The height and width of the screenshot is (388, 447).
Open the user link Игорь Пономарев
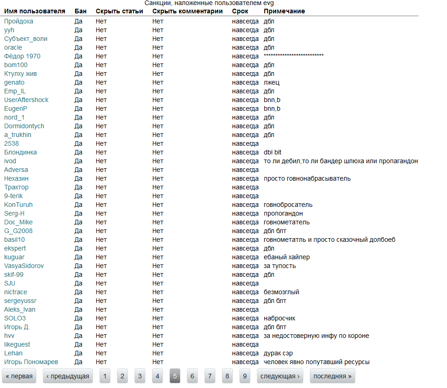tap(31, 362)
